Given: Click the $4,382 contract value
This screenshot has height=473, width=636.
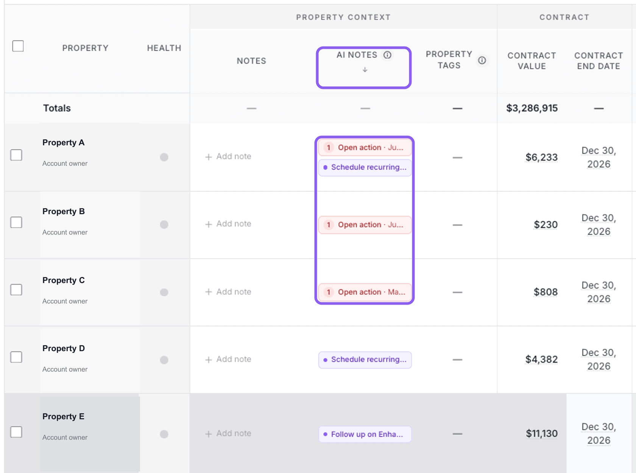Looking at the screenshot, I should [541, 359].
